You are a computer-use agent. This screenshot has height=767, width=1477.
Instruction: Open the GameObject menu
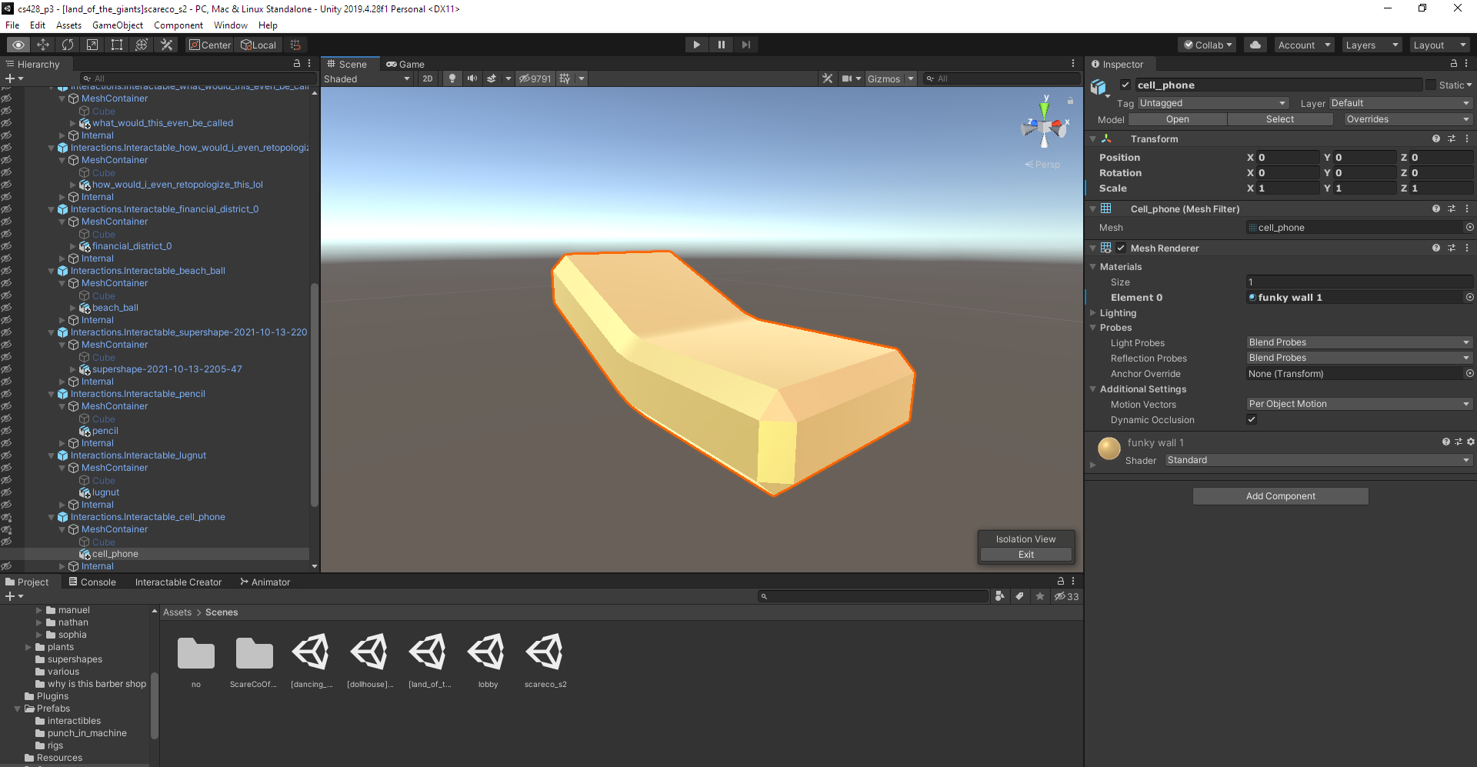pos(118,25)
